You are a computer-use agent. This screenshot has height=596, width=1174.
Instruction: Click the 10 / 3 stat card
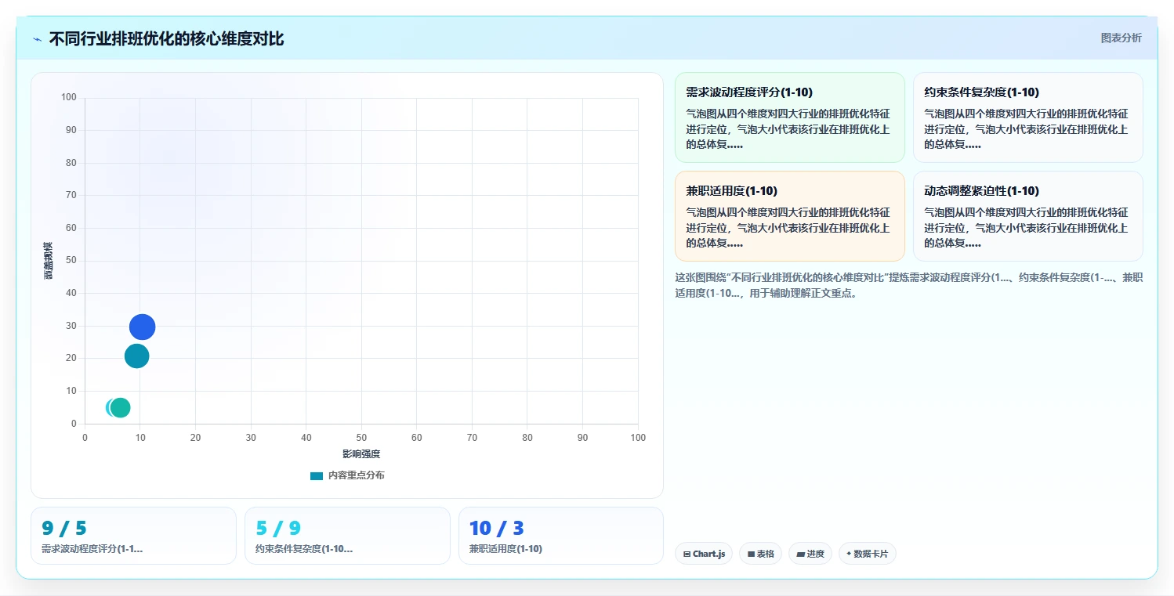coord(561,536)
